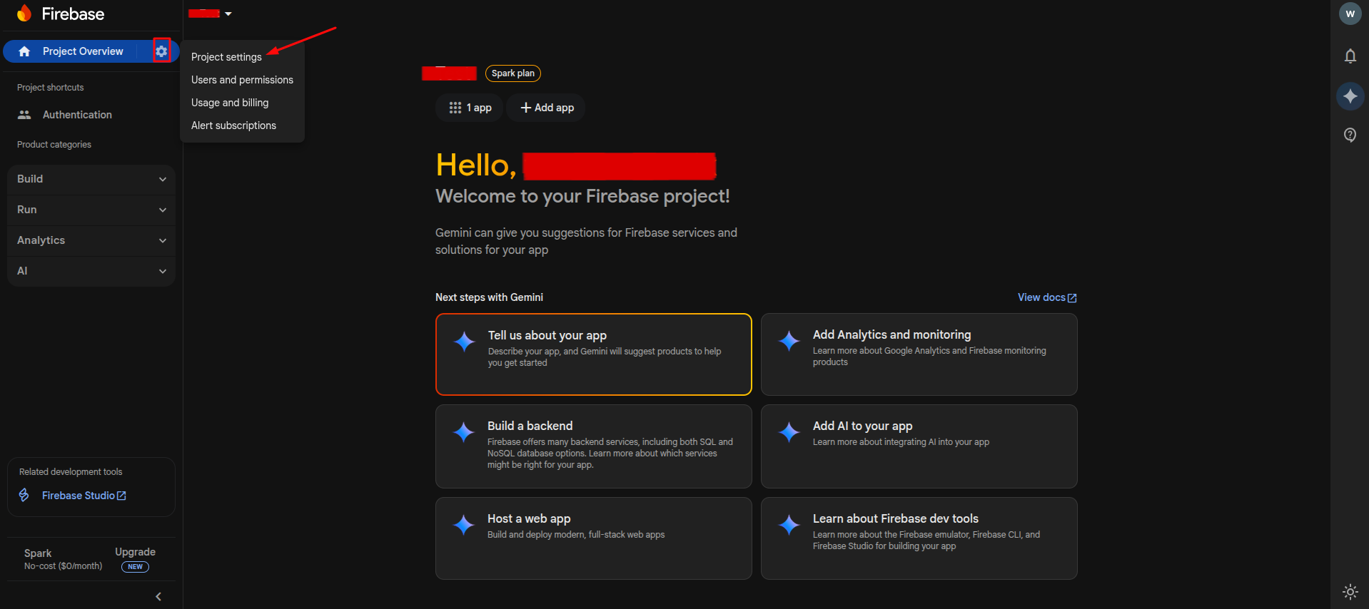Expand the Build category

pos(91,179)
